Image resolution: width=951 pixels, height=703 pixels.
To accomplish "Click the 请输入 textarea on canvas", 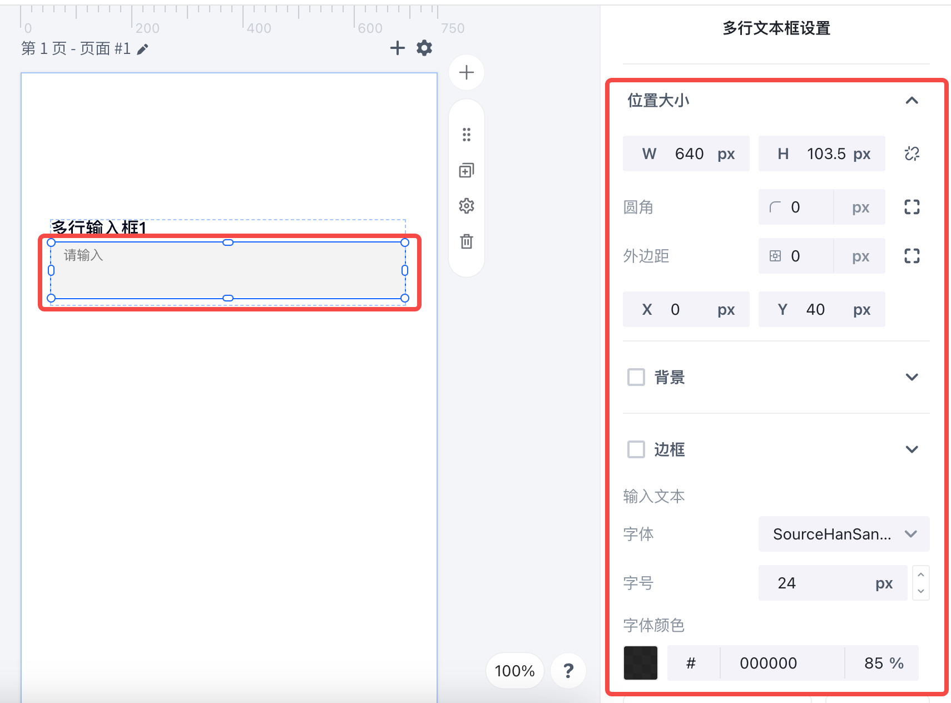I will coord(228,270).
